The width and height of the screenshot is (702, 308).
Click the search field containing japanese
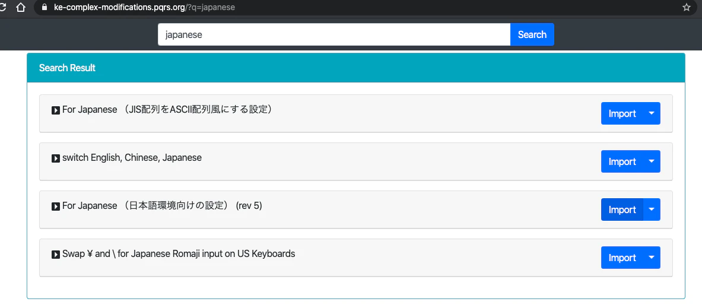click(334, 34)
